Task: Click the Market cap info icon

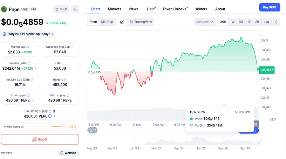Action: [28, 47]
